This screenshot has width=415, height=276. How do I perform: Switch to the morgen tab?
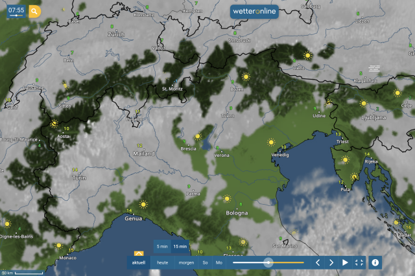click(x=186, y=262)
